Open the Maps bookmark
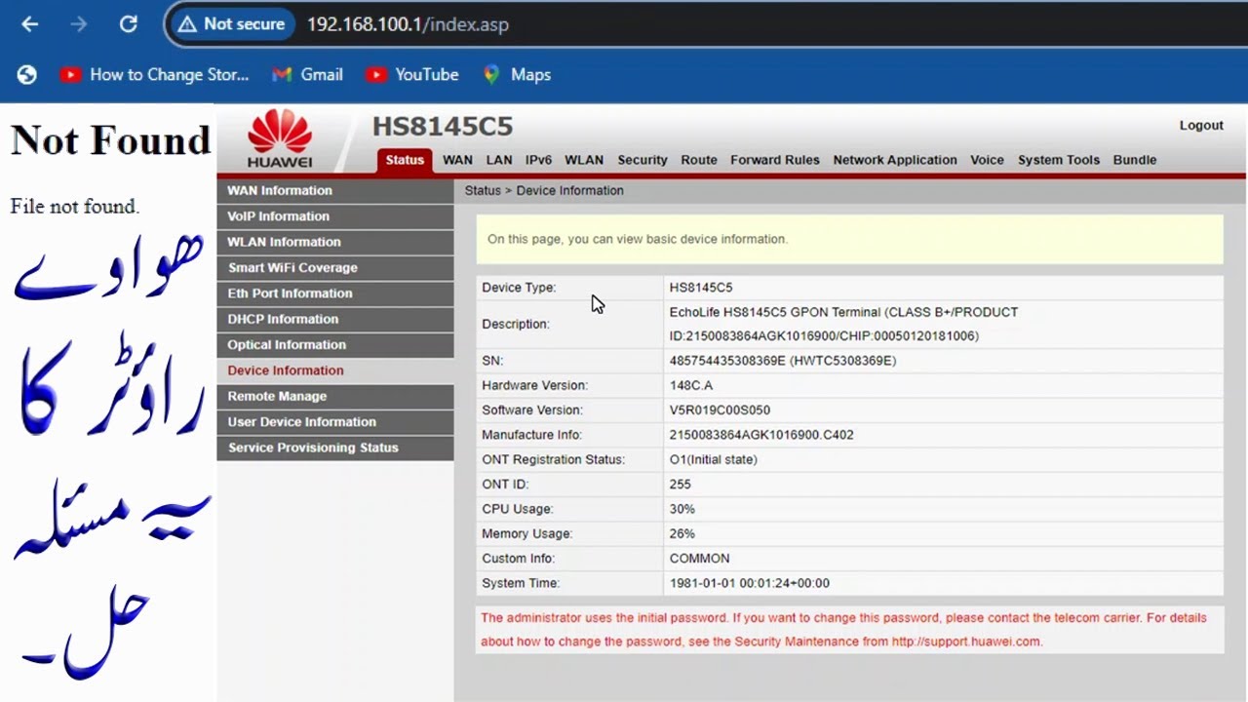Viewport: 1248px width, 702px height. pyautogui.click(x=518, y=74)
